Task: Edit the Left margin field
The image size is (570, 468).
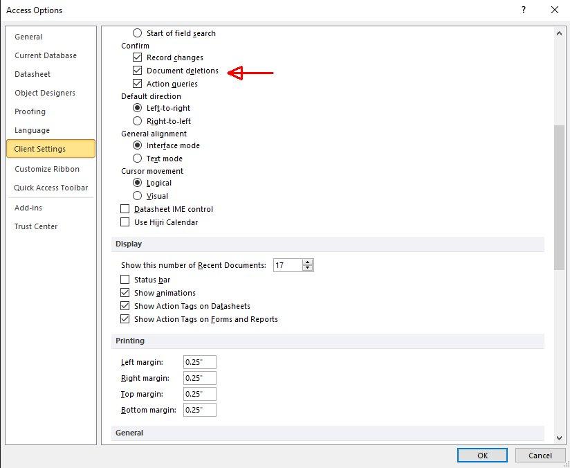Action: point(200,362)
